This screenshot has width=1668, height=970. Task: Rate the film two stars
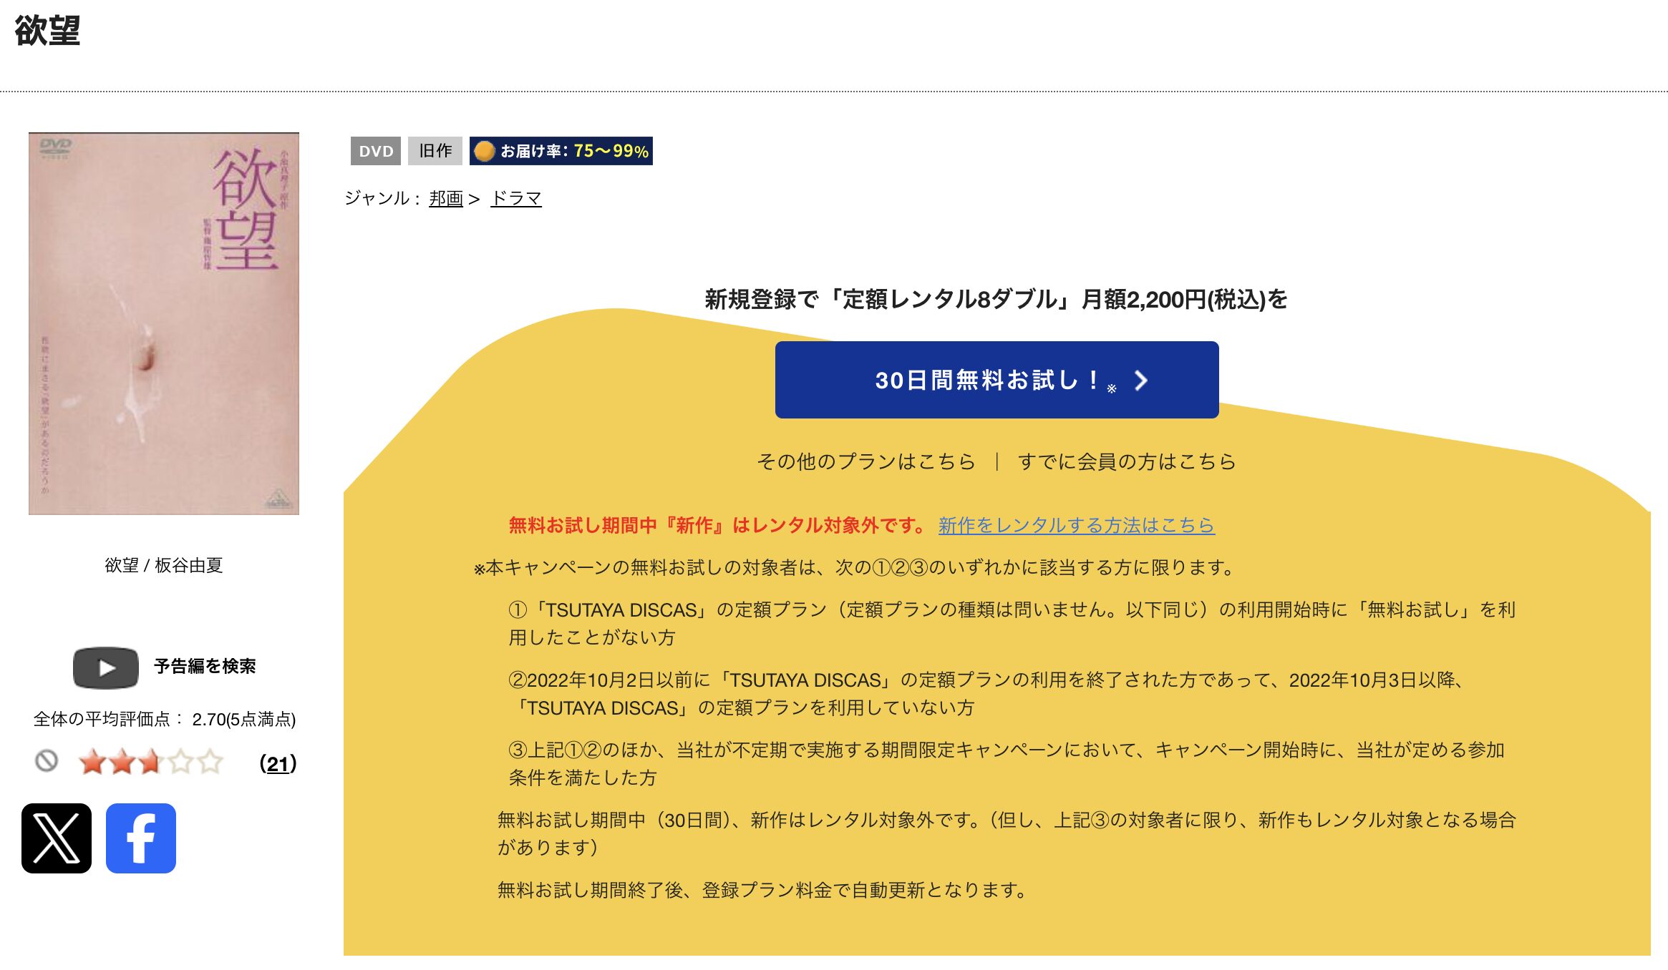pos(122,762)
